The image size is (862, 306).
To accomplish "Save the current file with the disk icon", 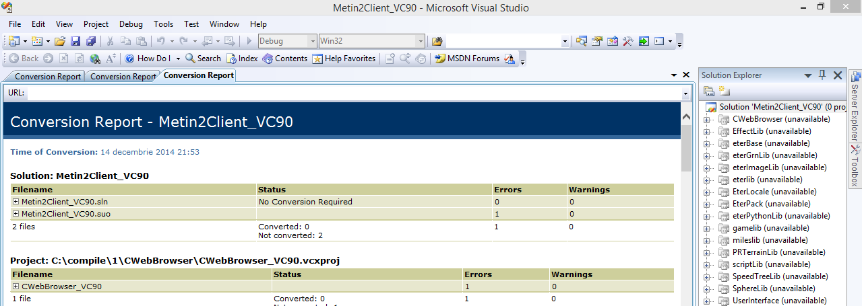I will 75,41.
